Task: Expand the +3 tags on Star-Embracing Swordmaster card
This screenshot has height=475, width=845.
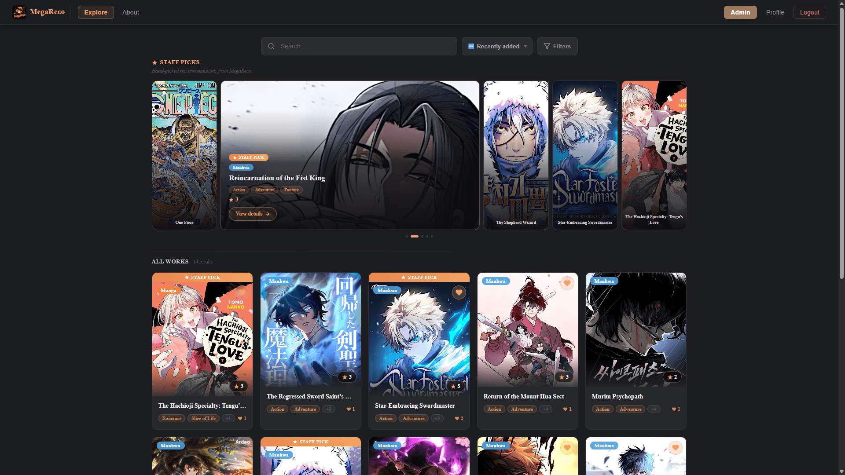Action: pyautogui.click(x=437, y=418)
